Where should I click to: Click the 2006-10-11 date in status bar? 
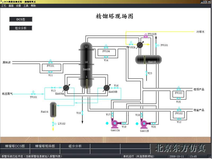tap(176, 157)
